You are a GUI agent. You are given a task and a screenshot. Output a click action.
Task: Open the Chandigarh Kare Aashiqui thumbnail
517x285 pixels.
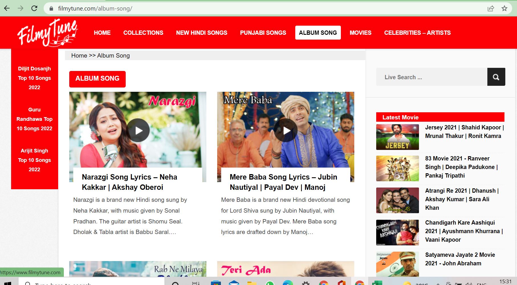(398, 233)
